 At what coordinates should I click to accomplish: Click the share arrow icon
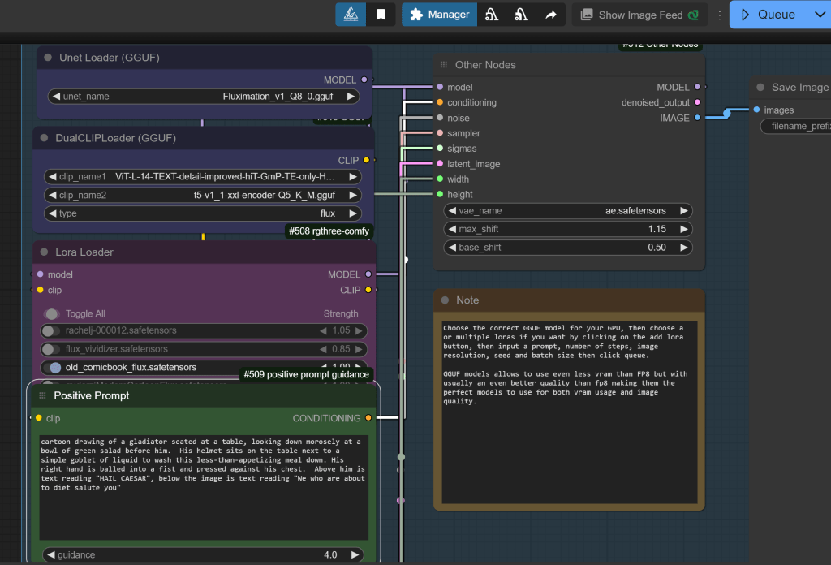tap(551, 15)
